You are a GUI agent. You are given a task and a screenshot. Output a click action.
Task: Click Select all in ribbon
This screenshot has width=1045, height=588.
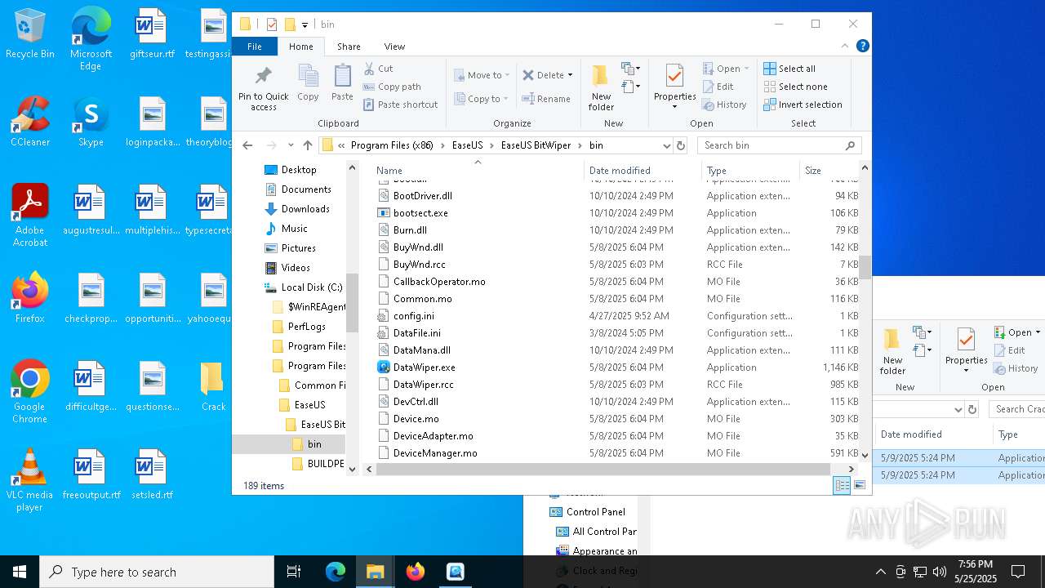(789, 69)
